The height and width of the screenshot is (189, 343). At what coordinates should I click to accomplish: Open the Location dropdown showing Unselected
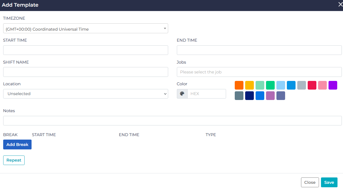[85, 94]
